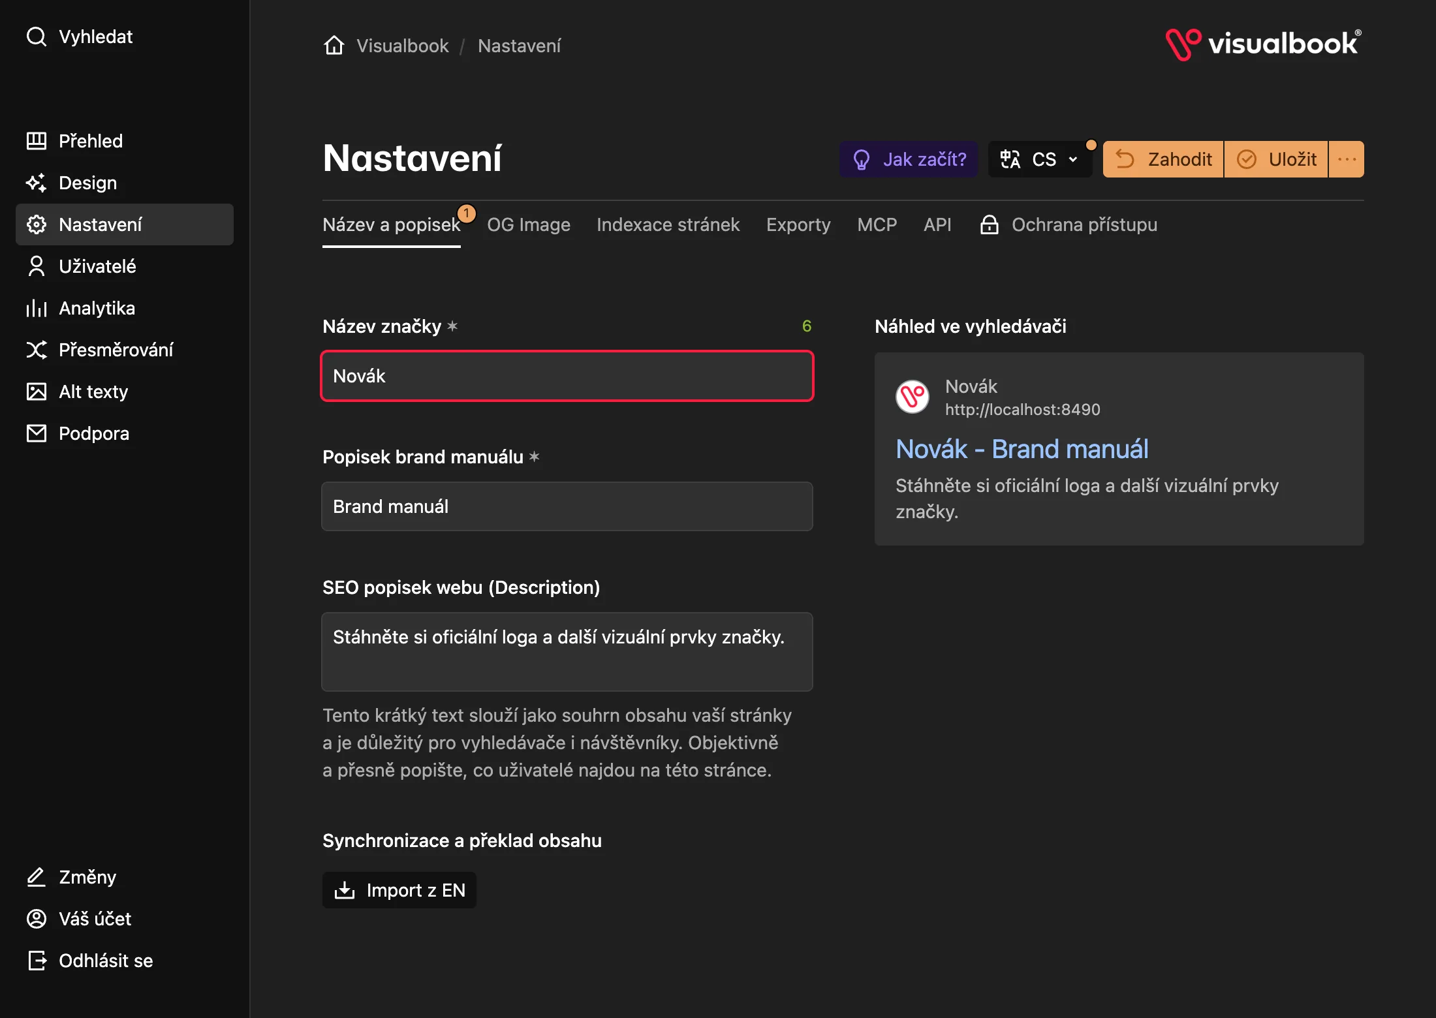Click the http://localhost:8490 preview URL
This screenshot has height=1018, width=1436.
tap(1023, 410)
